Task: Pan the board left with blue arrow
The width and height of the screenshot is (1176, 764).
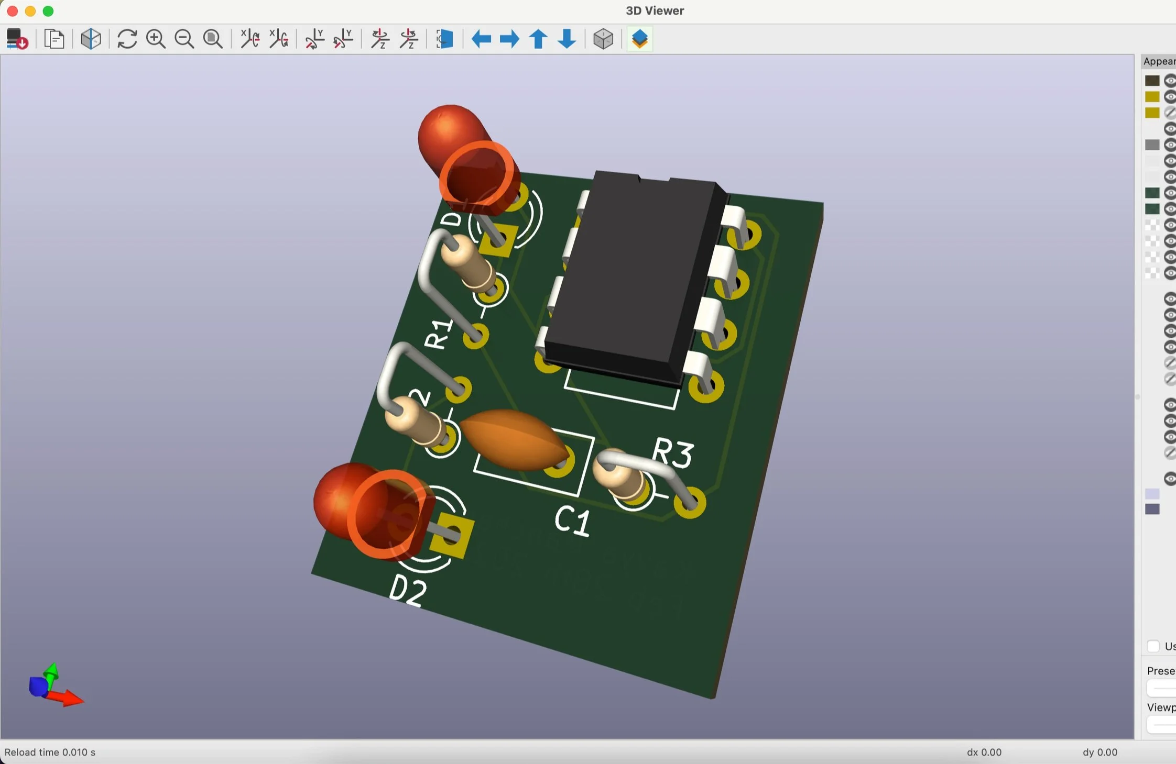Action: 481,39
